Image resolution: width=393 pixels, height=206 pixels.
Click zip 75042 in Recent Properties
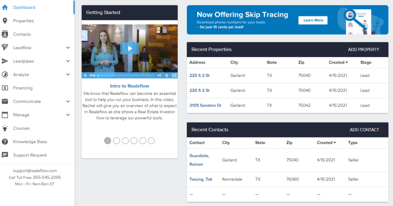[x=304, y=106]
